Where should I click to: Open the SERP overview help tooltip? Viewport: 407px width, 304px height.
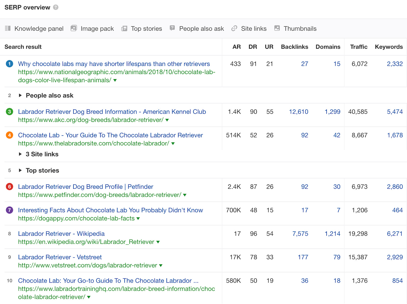click(55, 7)
